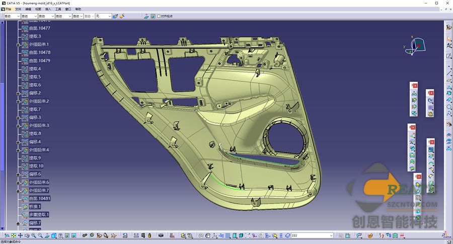
Task: Open the 窗口 menu
Action: click(68, 9)
